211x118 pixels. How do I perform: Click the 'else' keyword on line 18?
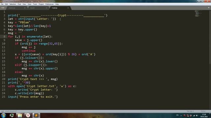(18, 72)
